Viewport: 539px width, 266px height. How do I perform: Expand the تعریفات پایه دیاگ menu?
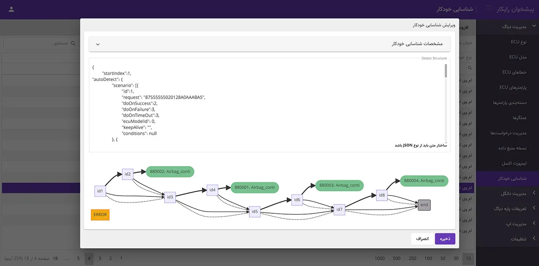coord(534,209)
